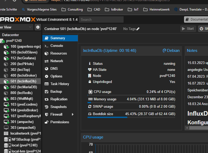Click the DeepL Translate bookmark icon
Image resolution: width=208 pixels, height=153 pixels.
(176, 9)
